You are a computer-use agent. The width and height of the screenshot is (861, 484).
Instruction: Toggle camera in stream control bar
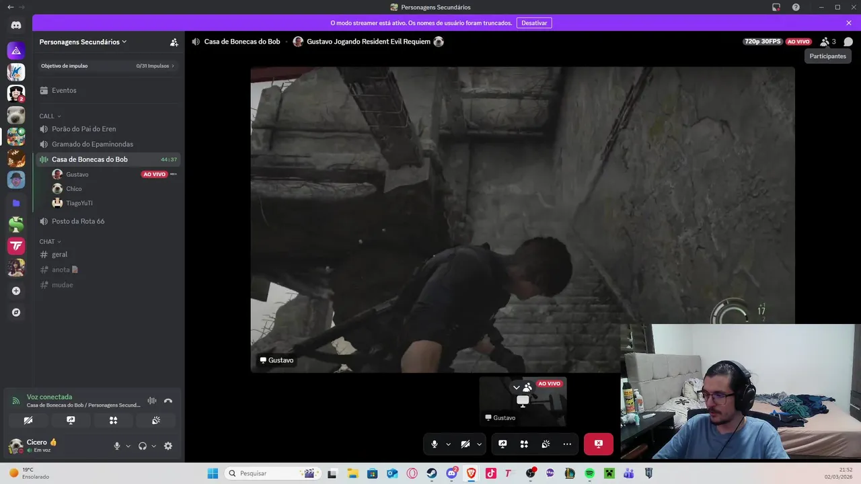pyautogui.click(x=465, y=444)
